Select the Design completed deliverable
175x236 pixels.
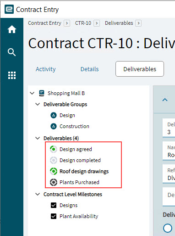tap(80, 160)
